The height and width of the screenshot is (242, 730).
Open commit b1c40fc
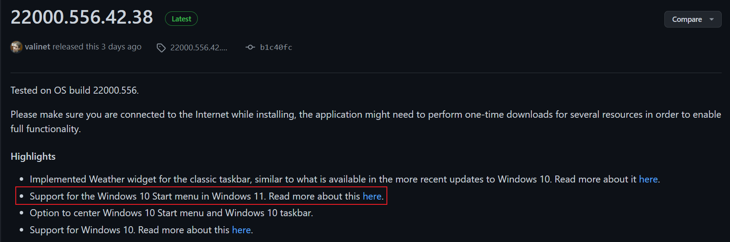tap(276, 47)
